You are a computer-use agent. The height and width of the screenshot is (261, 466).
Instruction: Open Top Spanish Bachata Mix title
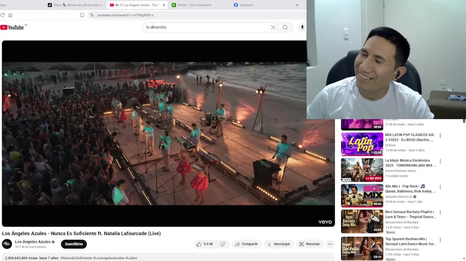click(410, 241)
